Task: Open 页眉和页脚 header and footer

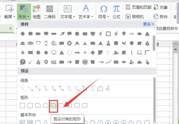Action: click(138, 7)
